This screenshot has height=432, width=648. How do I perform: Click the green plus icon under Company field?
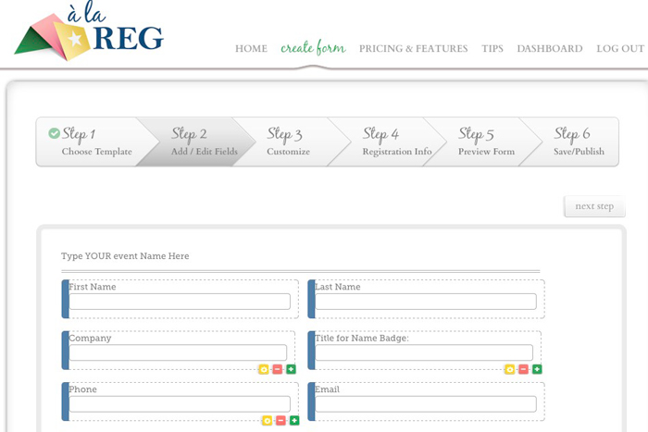click(291, 369)
